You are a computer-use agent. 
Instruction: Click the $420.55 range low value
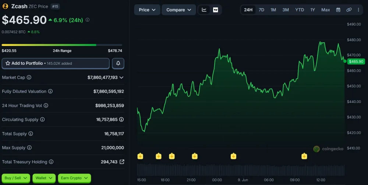(9, 51)
